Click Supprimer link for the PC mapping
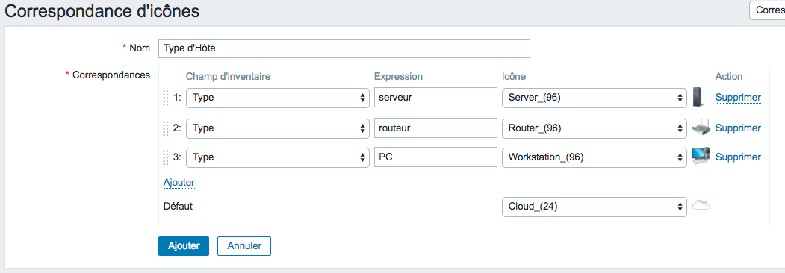This screenshot has height=273, width=785. [738, 157]
